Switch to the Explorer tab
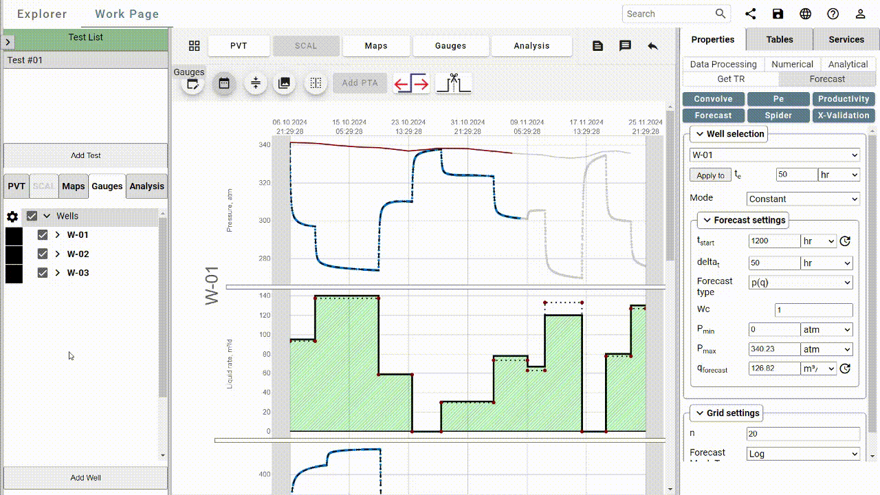880x495 pixels. tap(42, 14)
